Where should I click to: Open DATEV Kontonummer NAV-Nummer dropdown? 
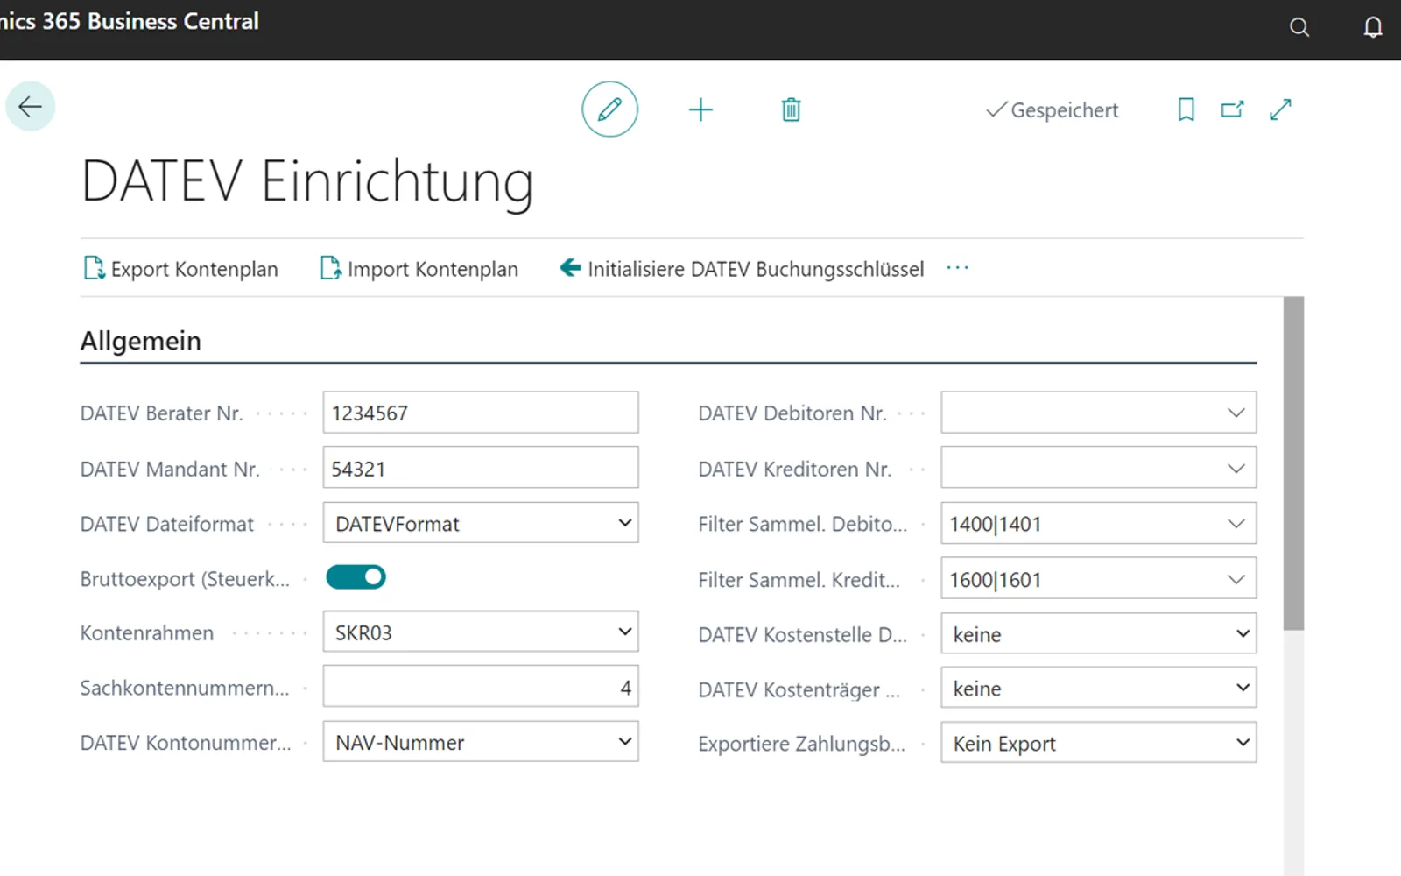point(481,742)
